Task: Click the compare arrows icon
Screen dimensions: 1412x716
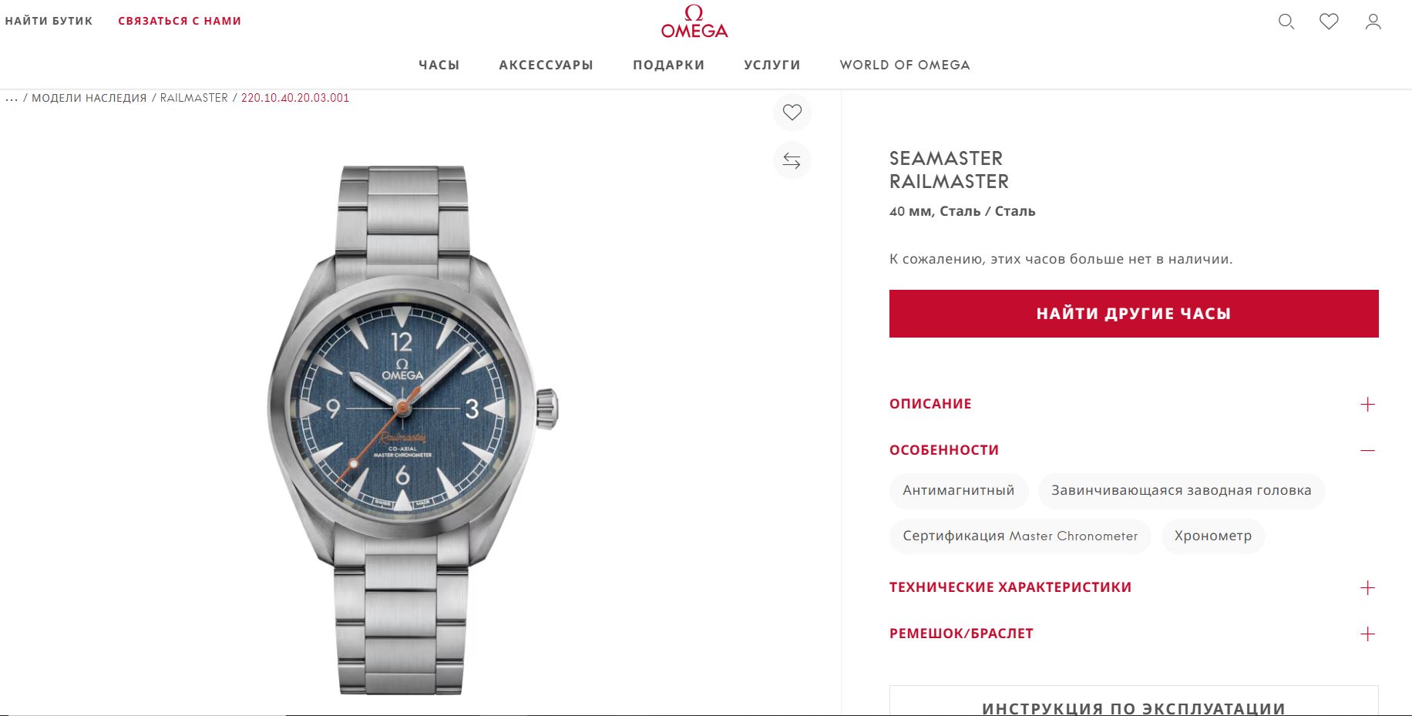Action: [x=792, y=160]
